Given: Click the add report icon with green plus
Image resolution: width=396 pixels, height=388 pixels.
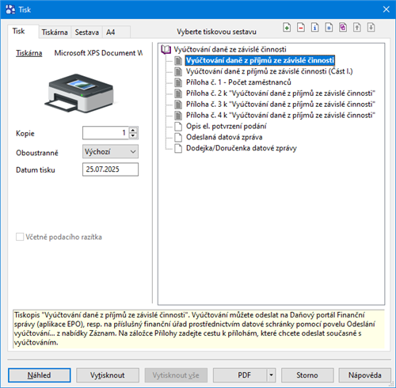Looking at the screenshot, I should 287,28.
